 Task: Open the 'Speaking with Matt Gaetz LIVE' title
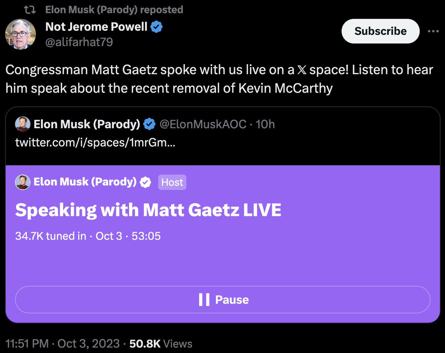(148, 210)
